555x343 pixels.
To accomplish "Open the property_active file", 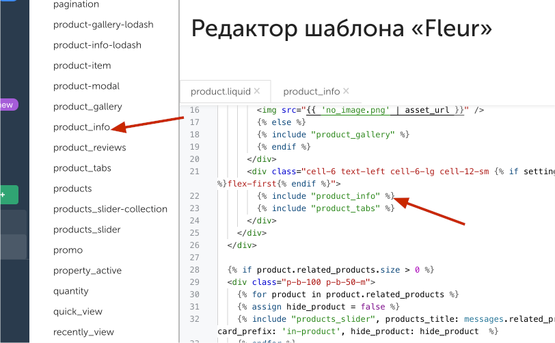I will click(87, 271).
